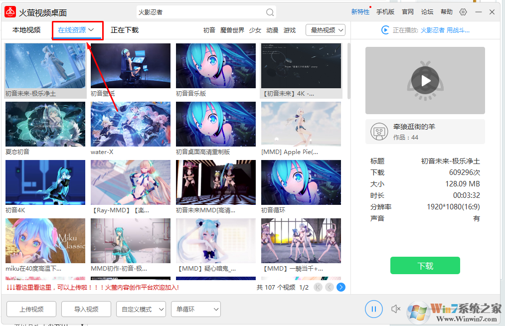Select the 初音壁纸 thumbnail
Viewport: 505px width, 326px height.
(131, 66)
